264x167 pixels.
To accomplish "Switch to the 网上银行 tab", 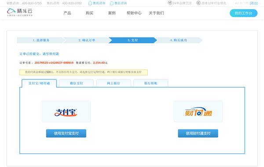I will click(114, 83).
